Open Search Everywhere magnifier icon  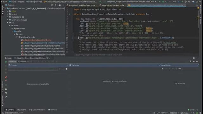200,2
